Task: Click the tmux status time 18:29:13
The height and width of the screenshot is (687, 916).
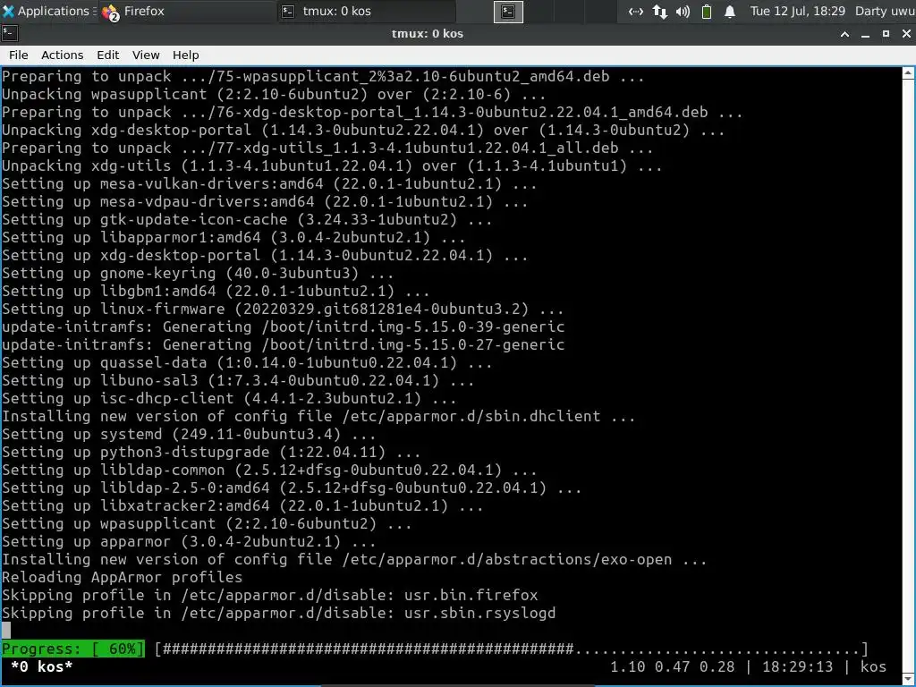Action: pos(797,666)
